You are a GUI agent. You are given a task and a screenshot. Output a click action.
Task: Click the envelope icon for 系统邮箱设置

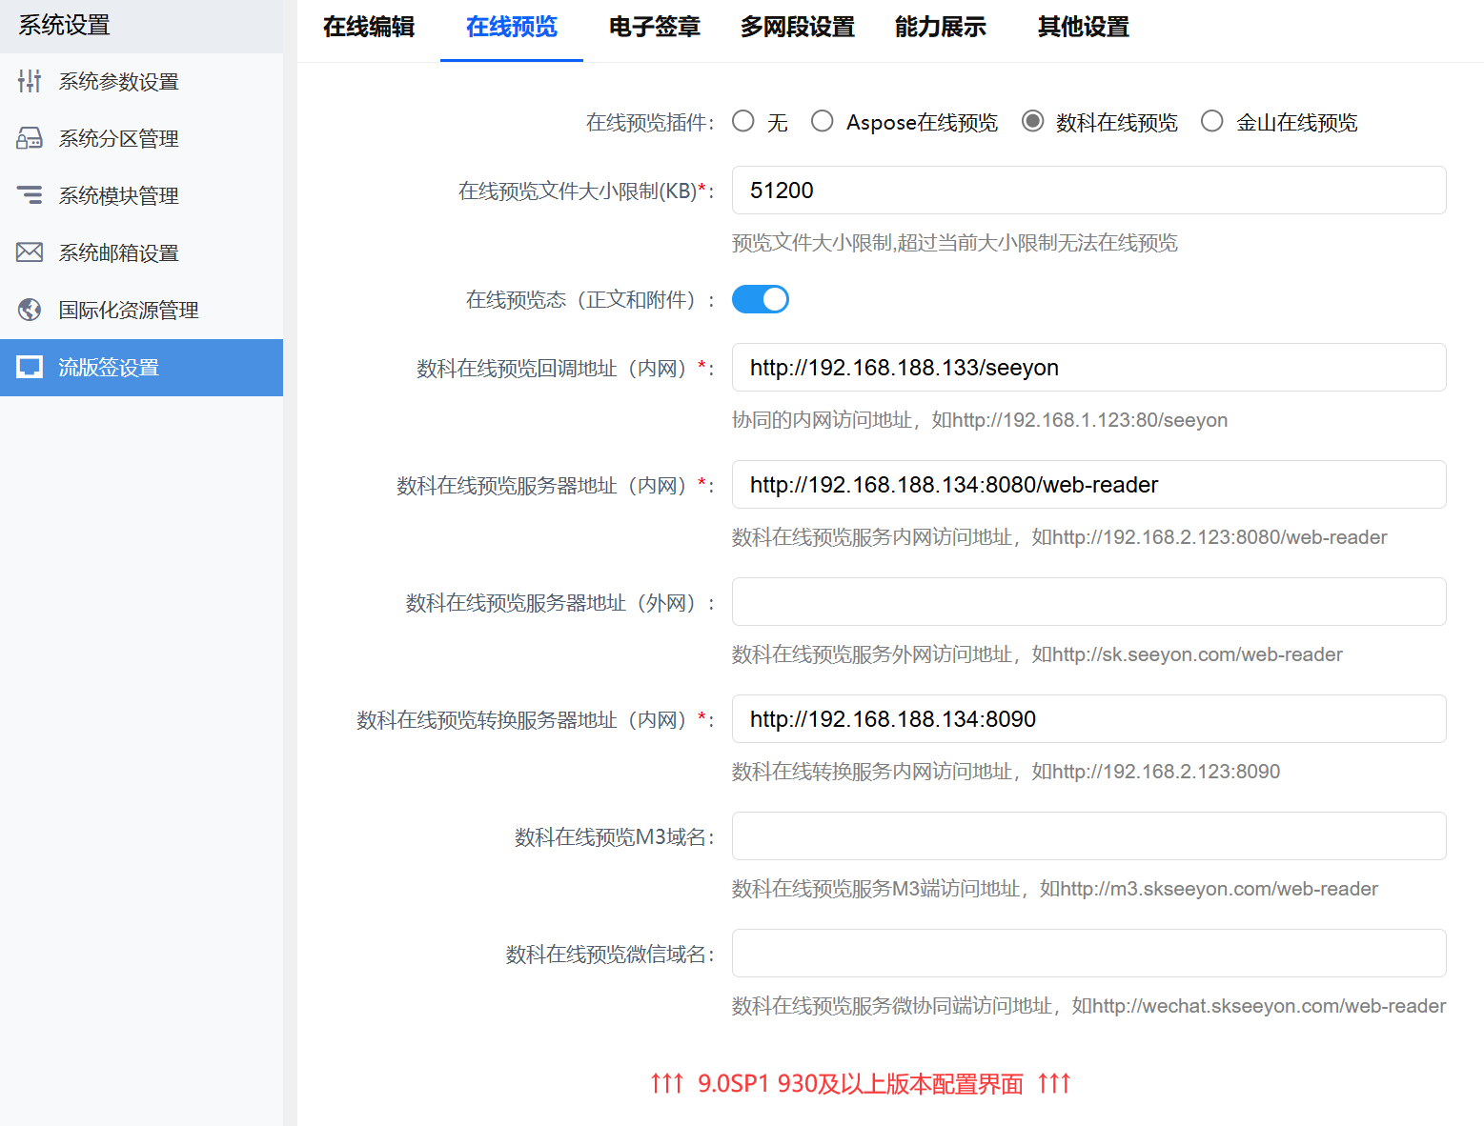[30, 252]
